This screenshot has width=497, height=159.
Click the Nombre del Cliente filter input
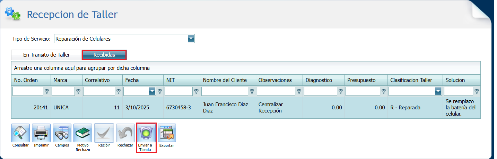tap(225, 91)
